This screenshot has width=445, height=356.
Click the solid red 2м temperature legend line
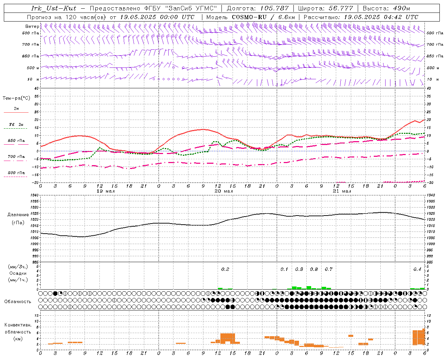tap(16, 112)
